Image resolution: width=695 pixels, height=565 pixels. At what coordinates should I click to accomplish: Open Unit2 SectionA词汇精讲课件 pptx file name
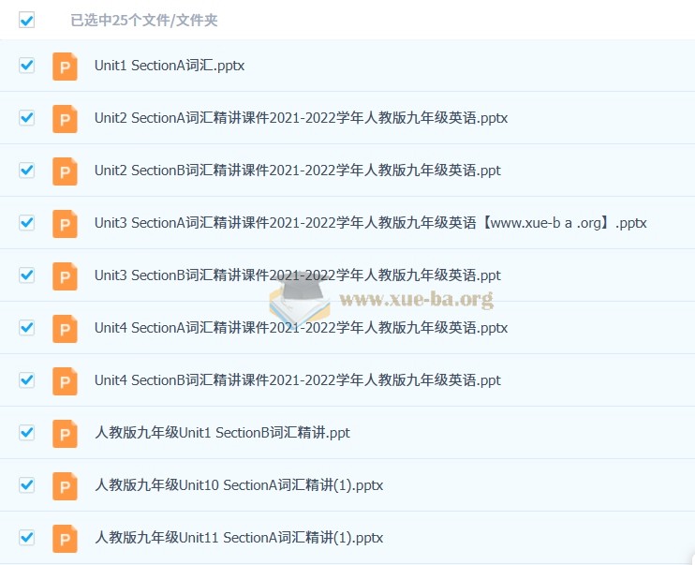coord(301,118)
